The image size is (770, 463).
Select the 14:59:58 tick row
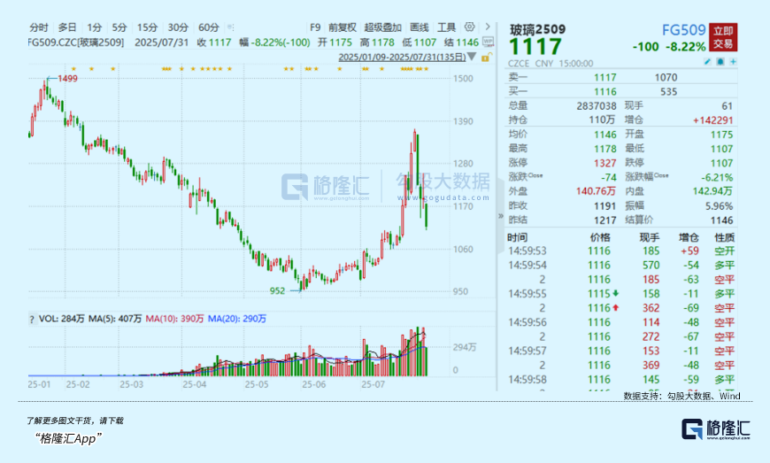tap(621, 380)
